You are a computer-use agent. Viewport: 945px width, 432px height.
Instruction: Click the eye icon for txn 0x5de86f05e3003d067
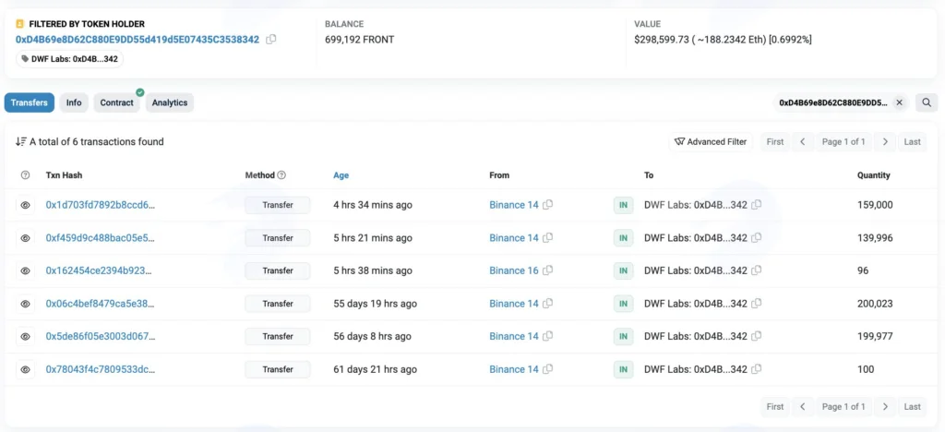pos(25,336)
